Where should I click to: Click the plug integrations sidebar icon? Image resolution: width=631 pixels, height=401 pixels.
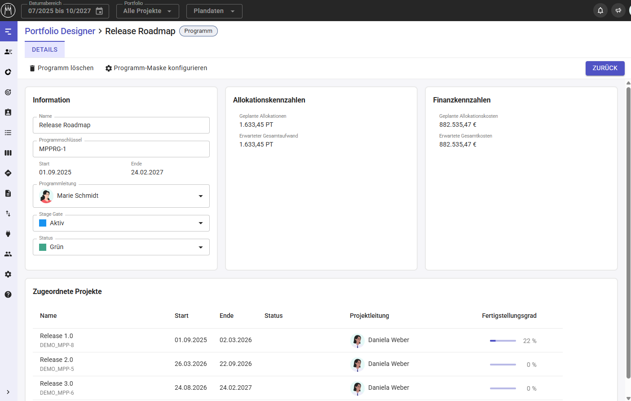coord(8,234)
